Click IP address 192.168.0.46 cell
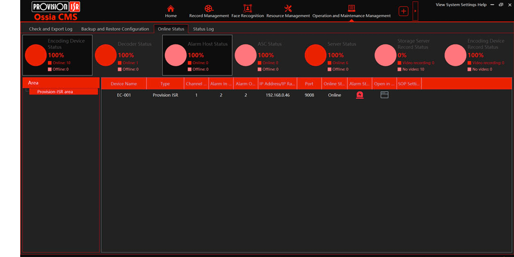 (x=278, y=95)
